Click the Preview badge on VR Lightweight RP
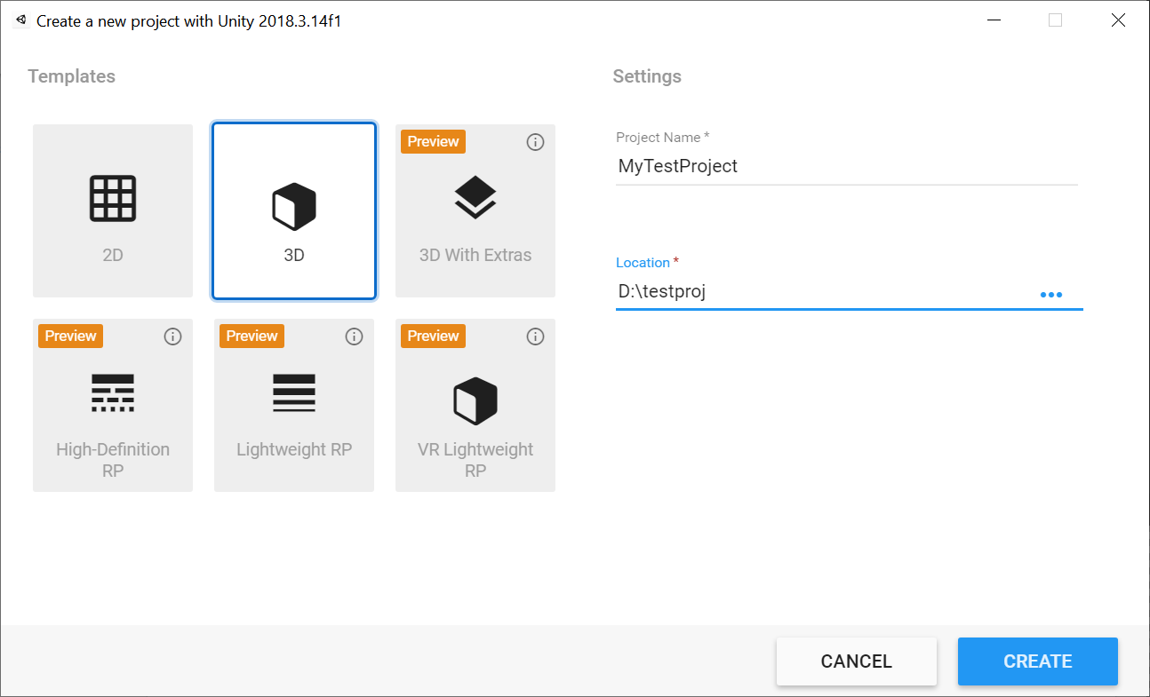The height and width of the screenshot is (697, 1150). pyautogui.click(x=433, y=336)
